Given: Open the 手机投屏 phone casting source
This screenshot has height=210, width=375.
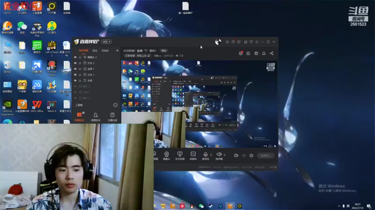Looking at the screenshot, I should click(180, 156).
